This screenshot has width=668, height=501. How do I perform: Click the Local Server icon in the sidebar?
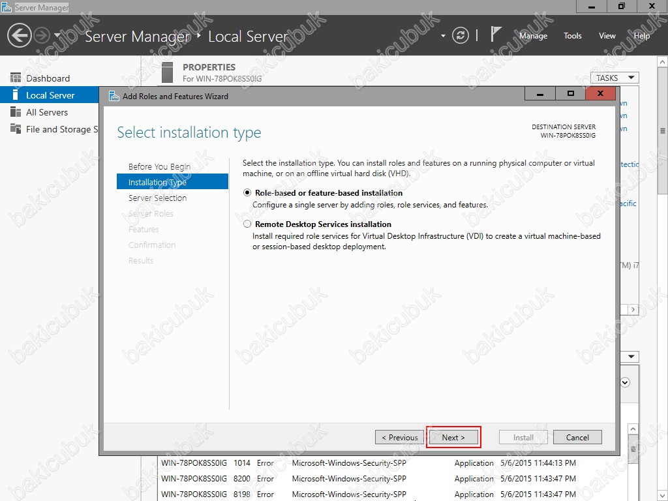(16, 95)
